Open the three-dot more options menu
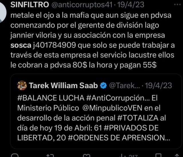Screen dimensions: 183x157 coord(177,5)
